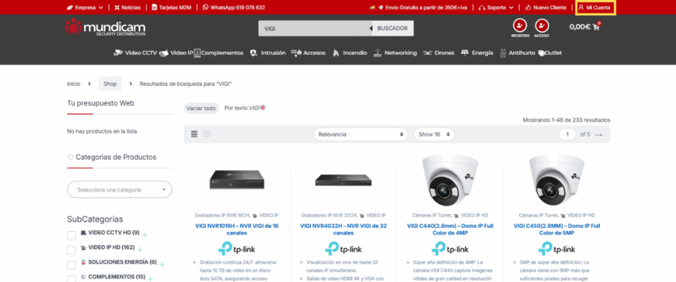Image resolution: width=676 pixels, height=282 pixels.
Task: Open Networking menu
Action: pos(395,53)
